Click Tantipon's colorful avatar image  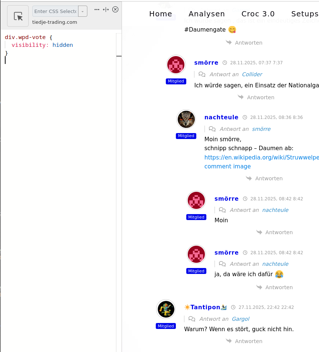tap(166, 309)
